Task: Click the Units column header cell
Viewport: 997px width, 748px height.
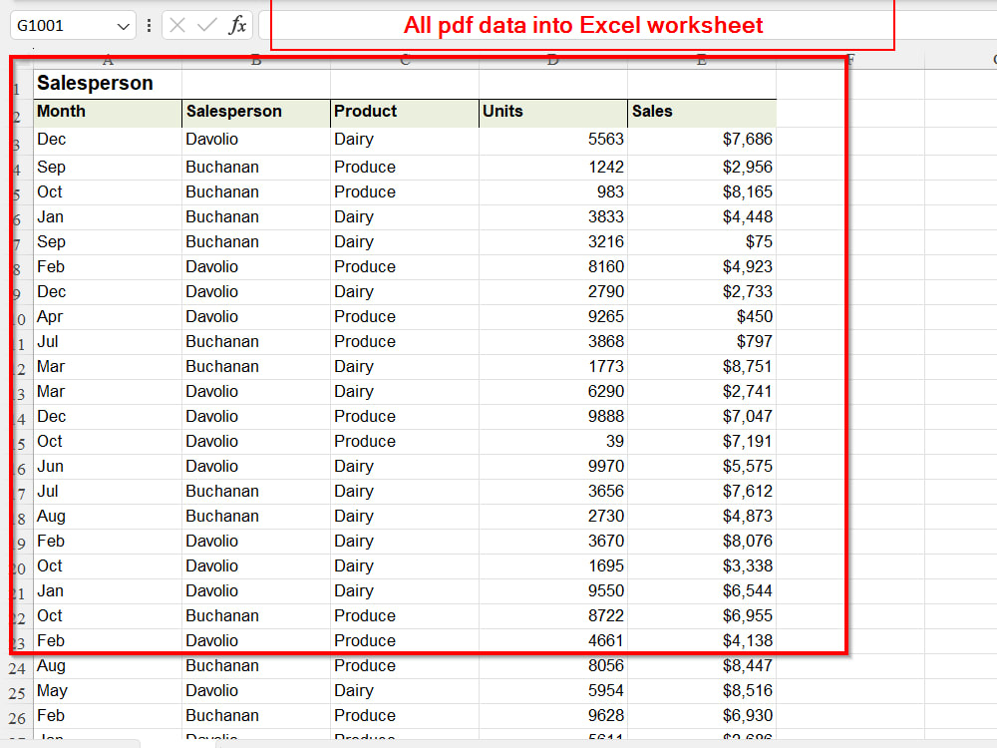Action: point(552,112)
